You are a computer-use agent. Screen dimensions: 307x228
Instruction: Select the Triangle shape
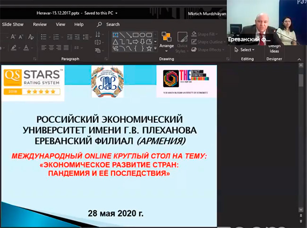116,42
